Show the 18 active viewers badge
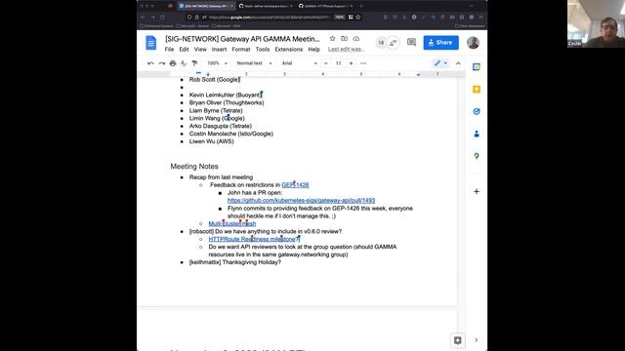 pyautogui.click(x=381, y=43)
